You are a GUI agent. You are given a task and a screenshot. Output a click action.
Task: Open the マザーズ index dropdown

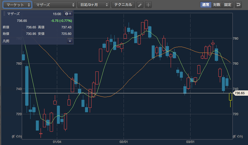pyautogui.click(x=55, y=5)
